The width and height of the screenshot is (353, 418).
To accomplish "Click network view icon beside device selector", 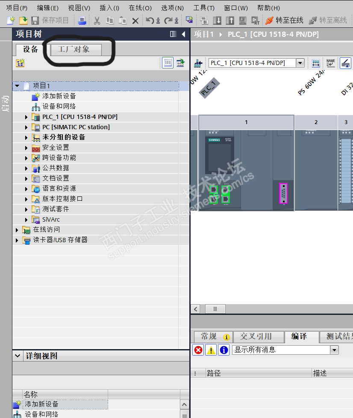I will click(198, 63).
